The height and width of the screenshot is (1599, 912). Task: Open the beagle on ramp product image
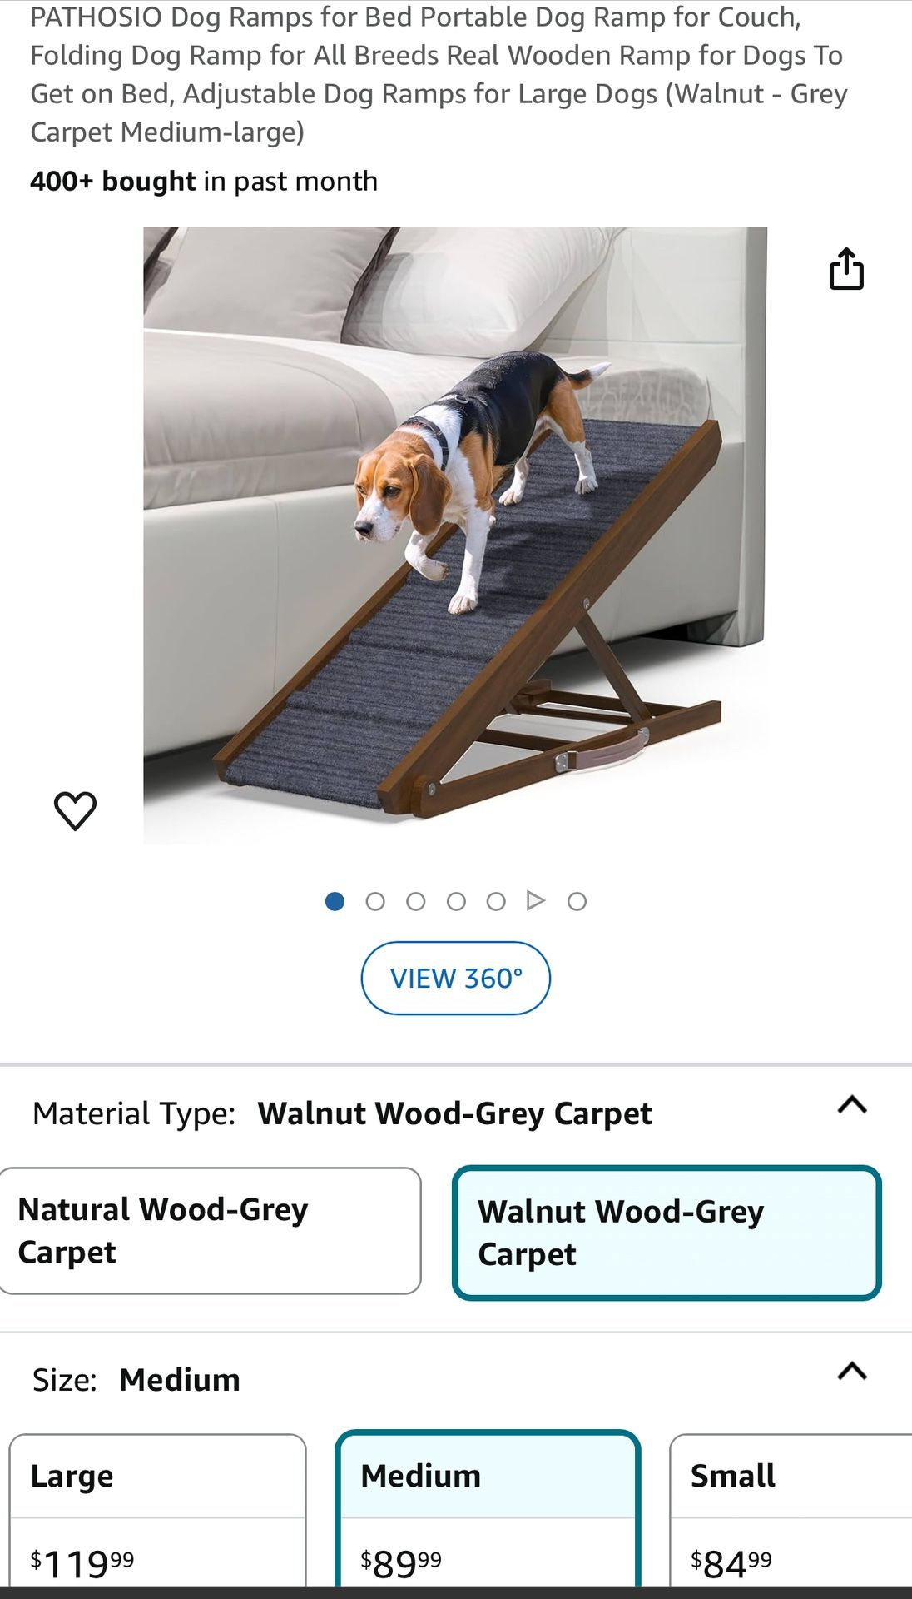click(x=455, y=535)
